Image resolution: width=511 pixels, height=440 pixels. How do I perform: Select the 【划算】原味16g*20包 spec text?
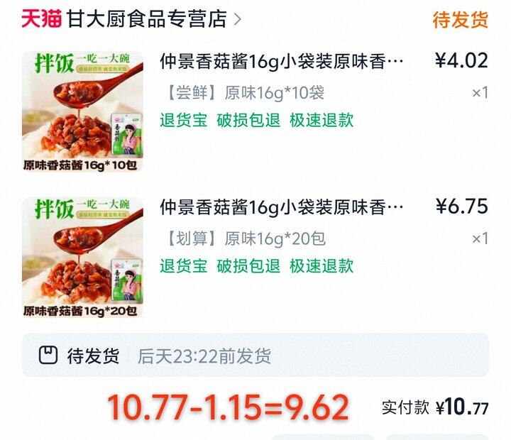[246, 238]
